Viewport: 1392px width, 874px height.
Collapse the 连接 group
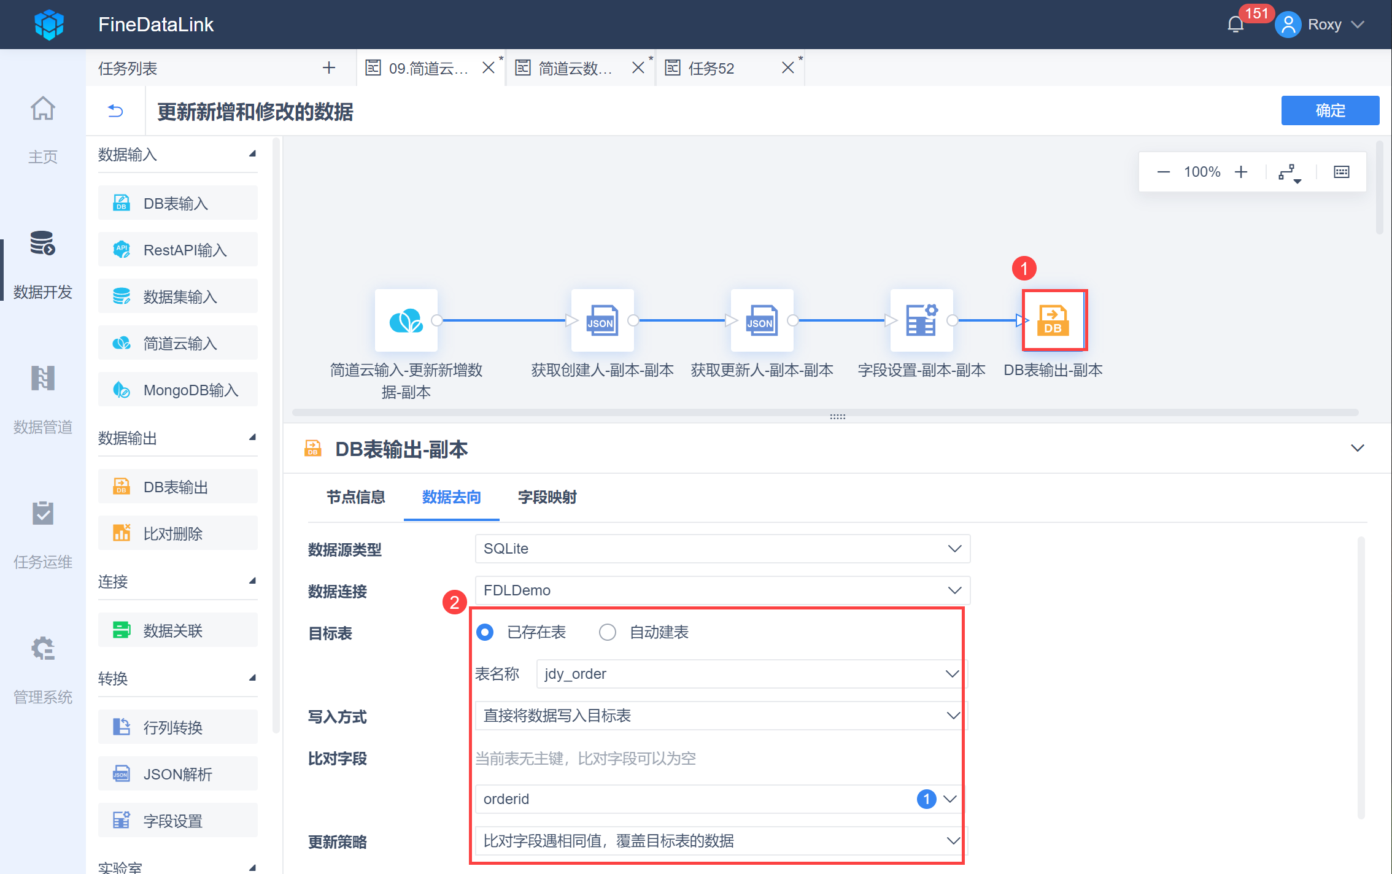(x=252, y=581)
